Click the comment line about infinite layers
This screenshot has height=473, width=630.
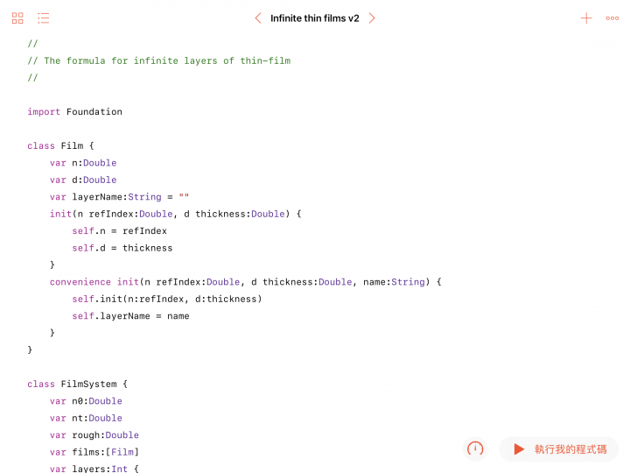click(x=159, y=60)
